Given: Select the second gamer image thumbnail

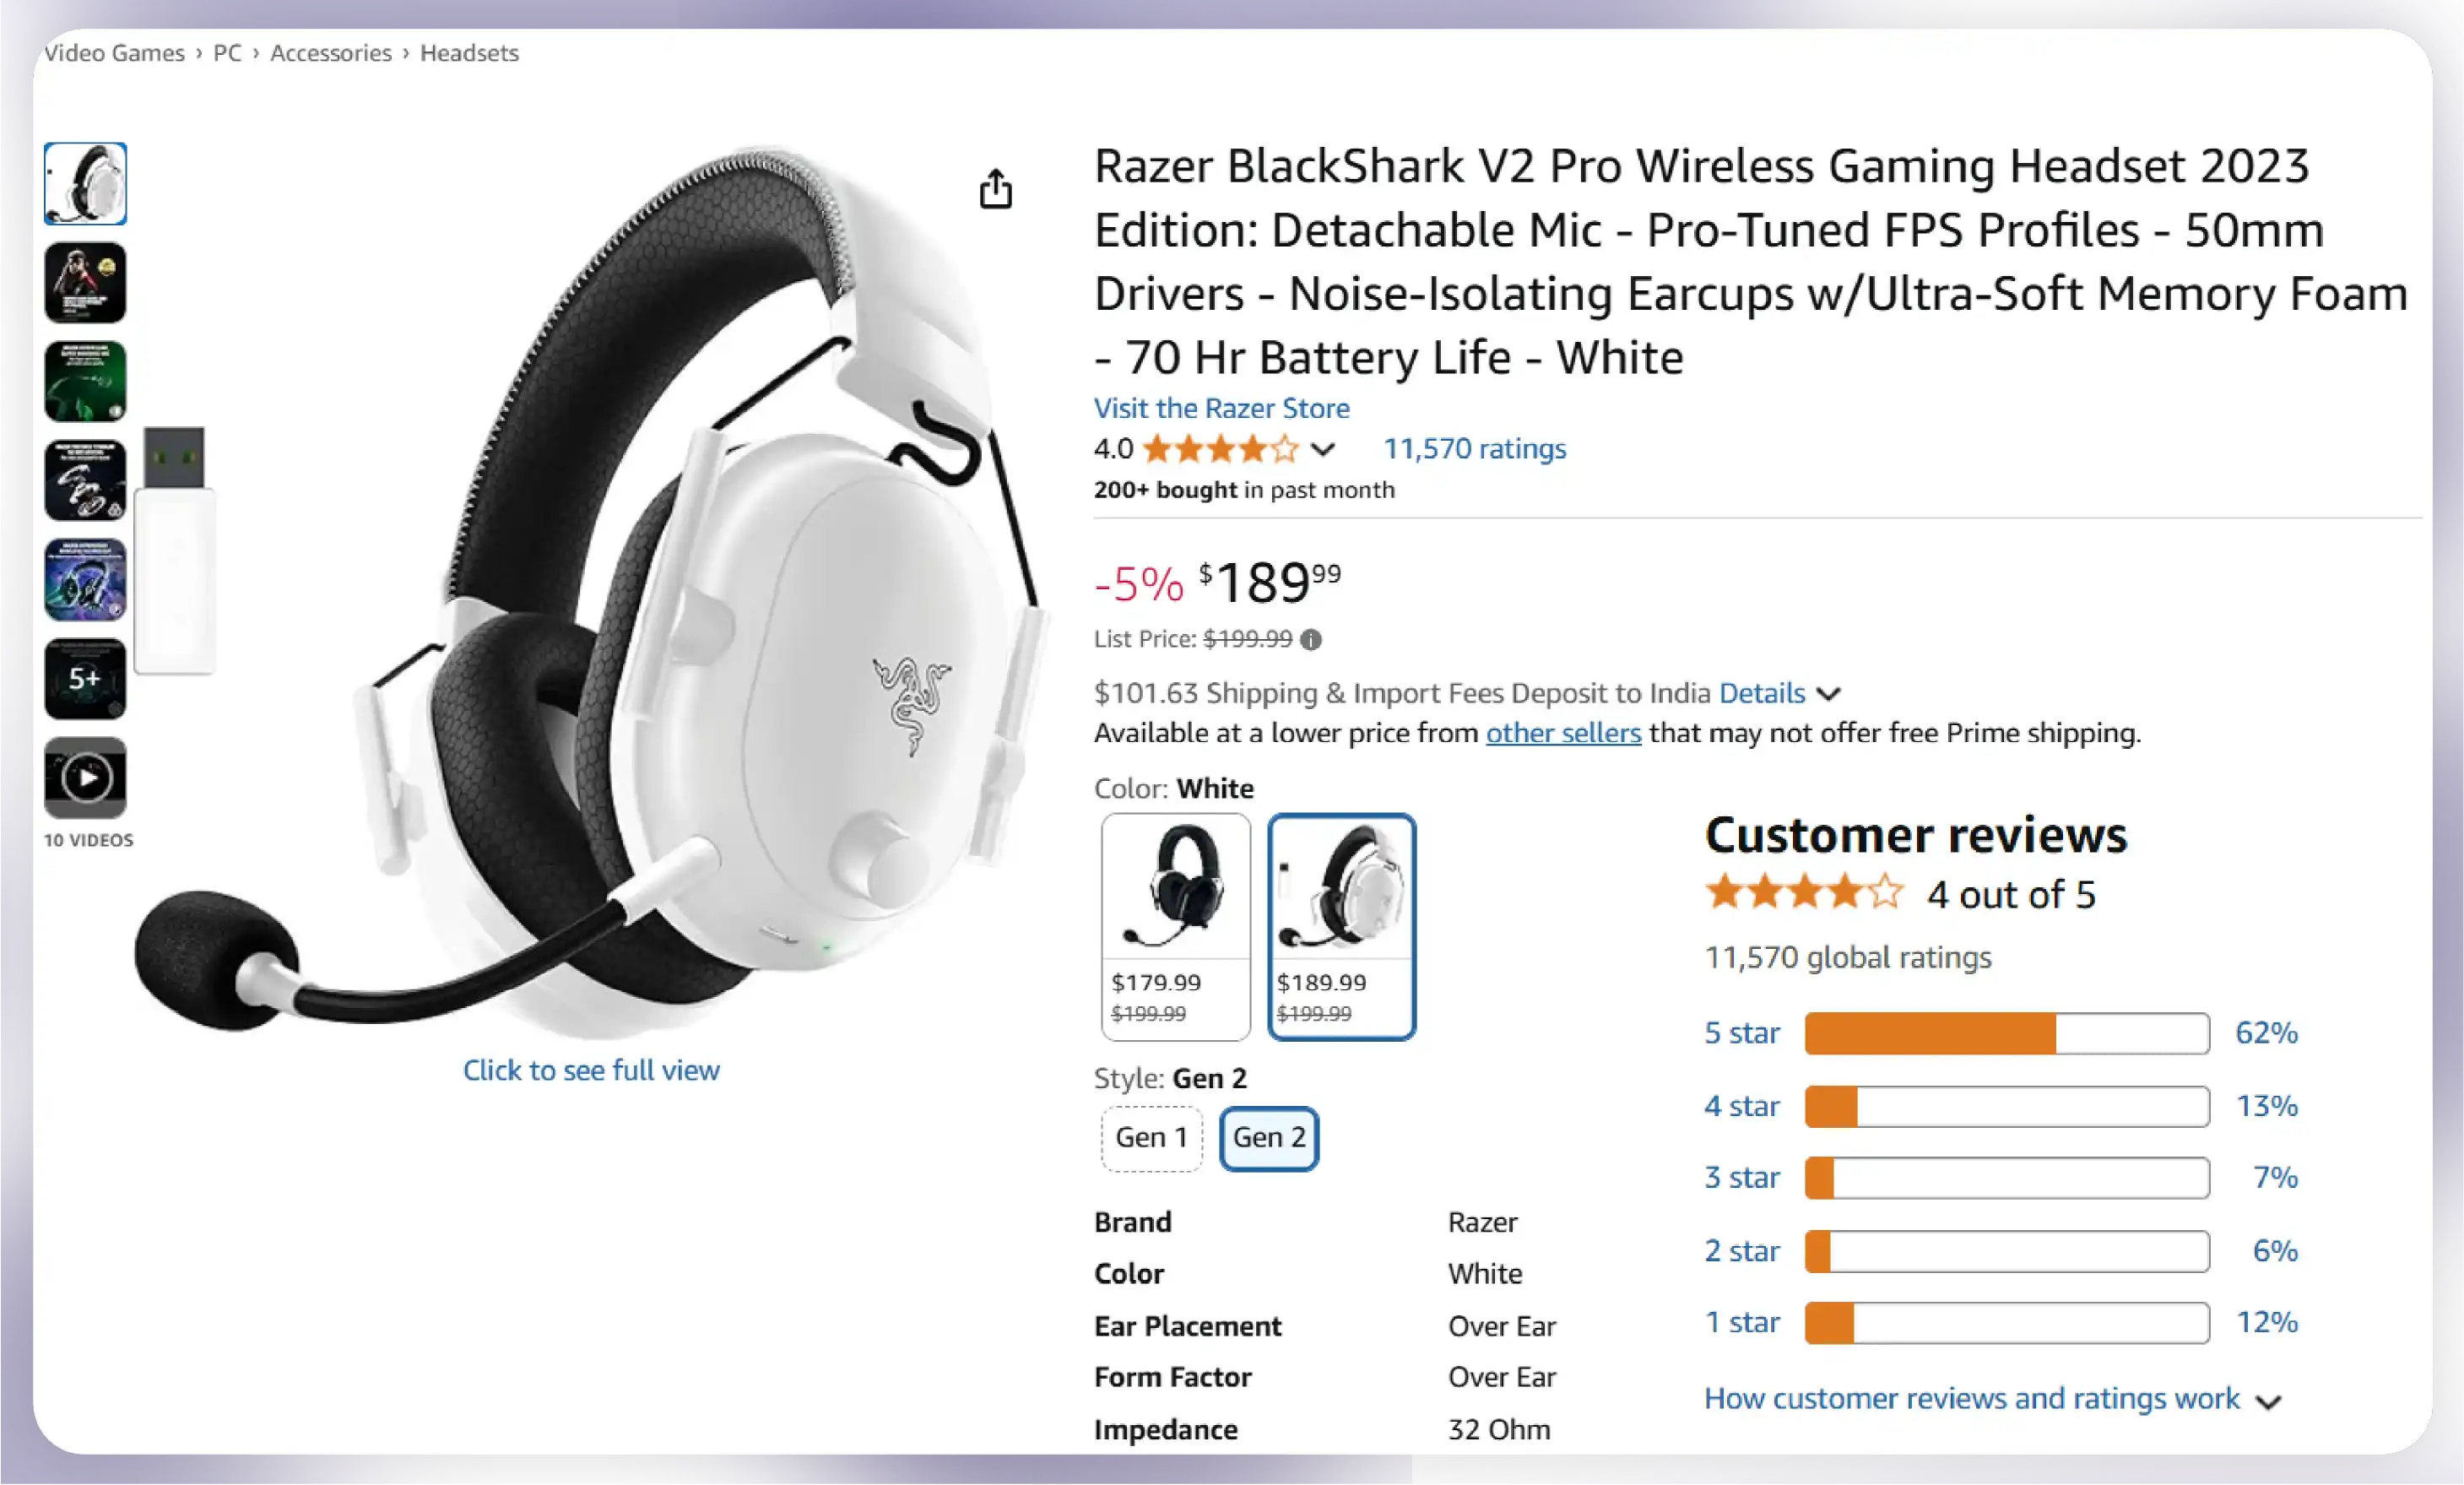Looking at the screenshot, I should pos(85,282).
